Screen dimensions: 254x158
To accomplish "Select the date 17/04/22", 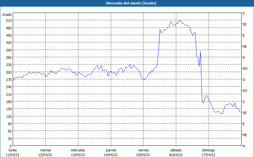I will point(208,155).
